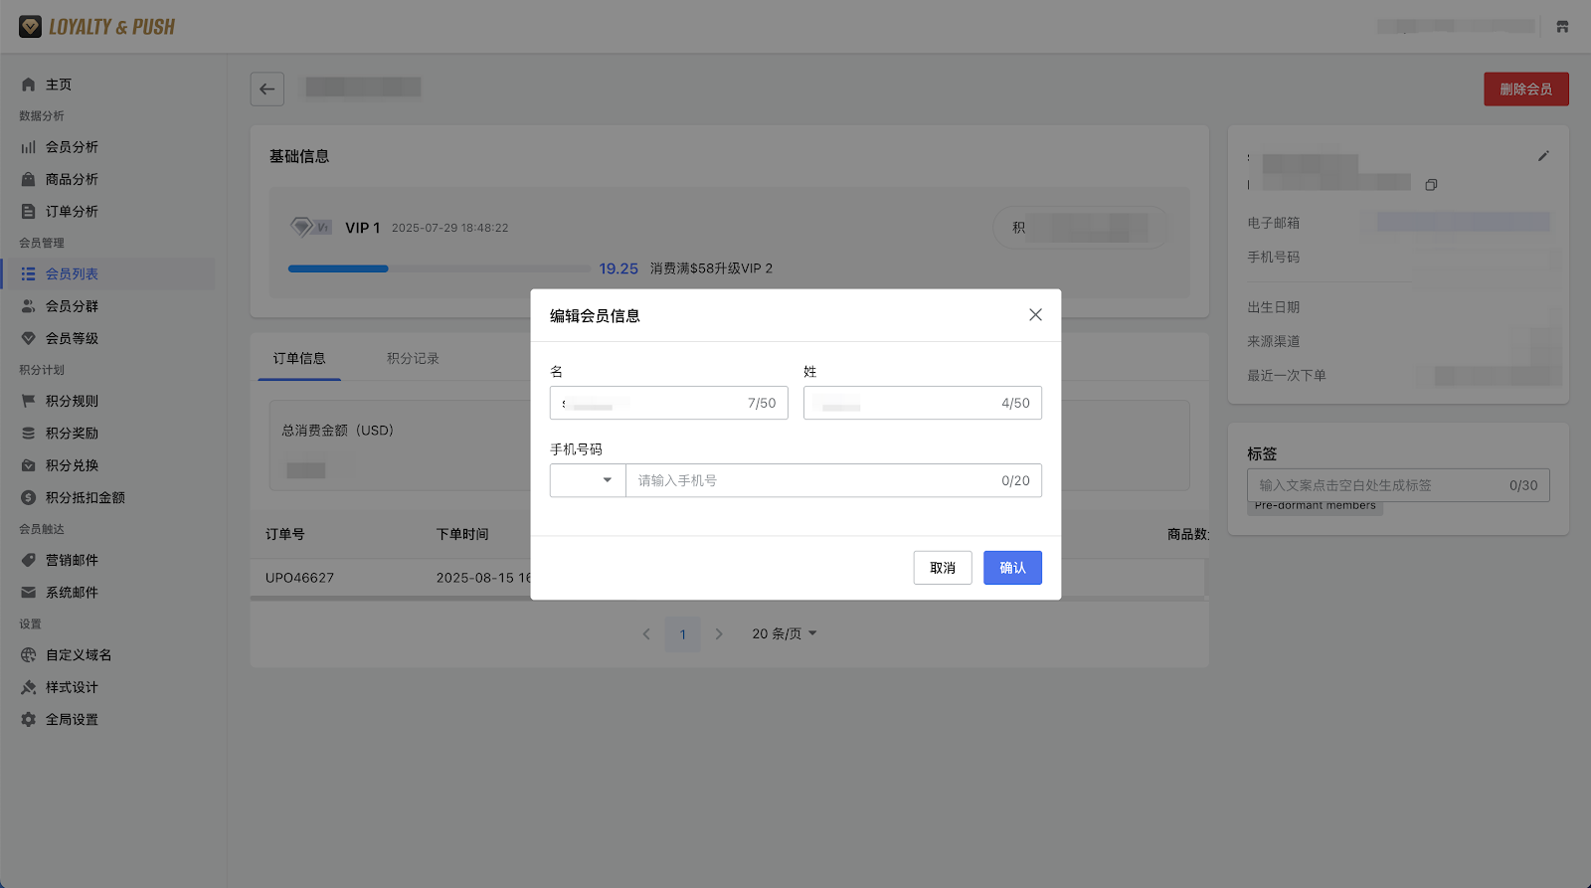
Task: Open 会员分析 in the sidebar
Action: pos(72,147)
